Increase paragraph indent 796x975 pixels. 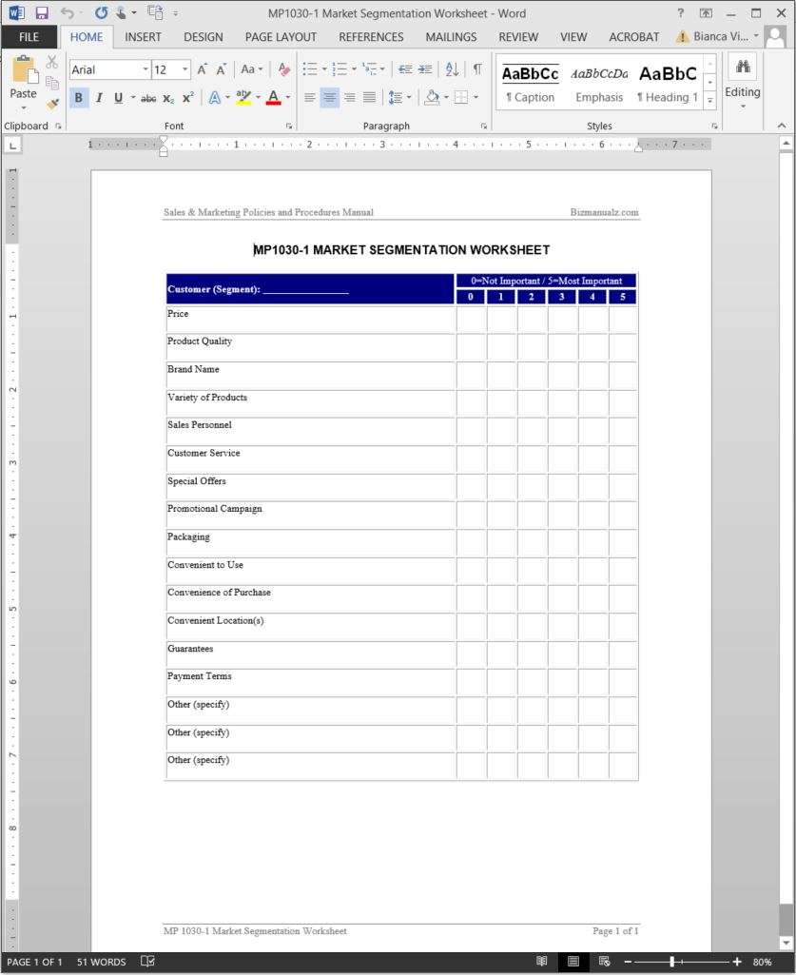click(x=425, y=69)
